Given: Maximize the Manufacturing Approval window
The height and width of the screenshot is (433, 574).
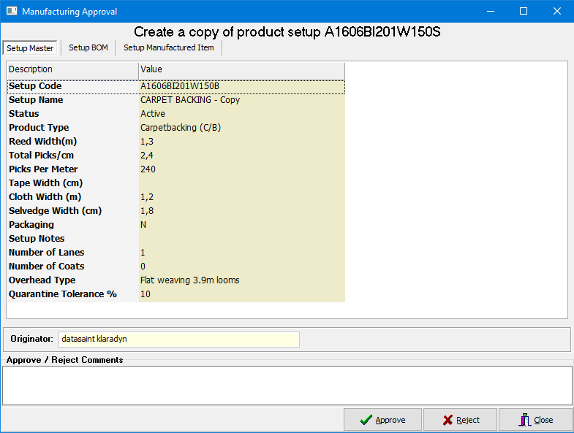Looking at the screenshot, I should 524,11.
